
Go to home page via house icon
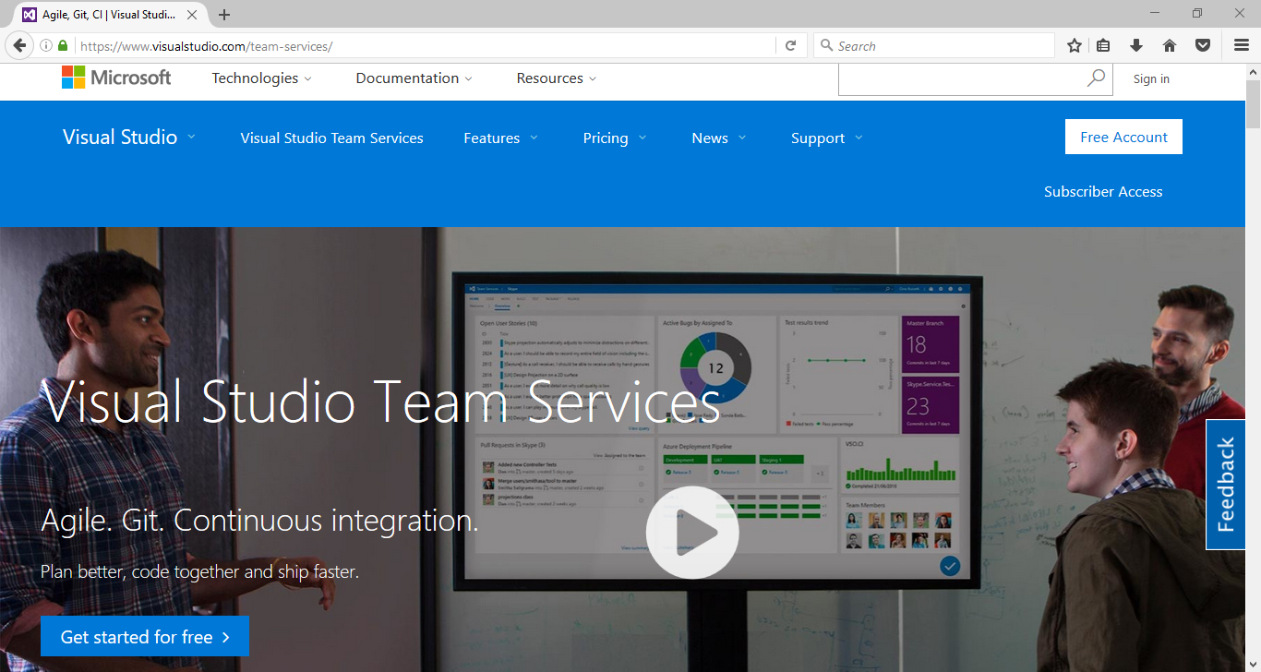click(1169, 45)
